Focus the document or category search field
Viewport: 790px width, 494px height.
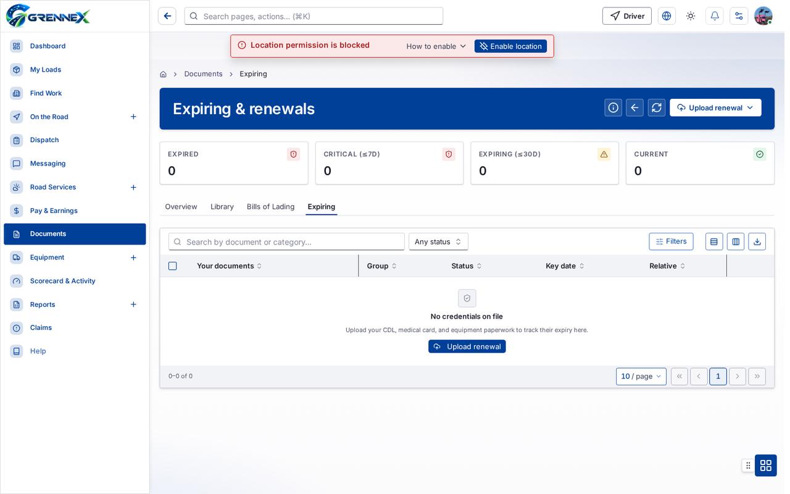(x=286, y=241)
